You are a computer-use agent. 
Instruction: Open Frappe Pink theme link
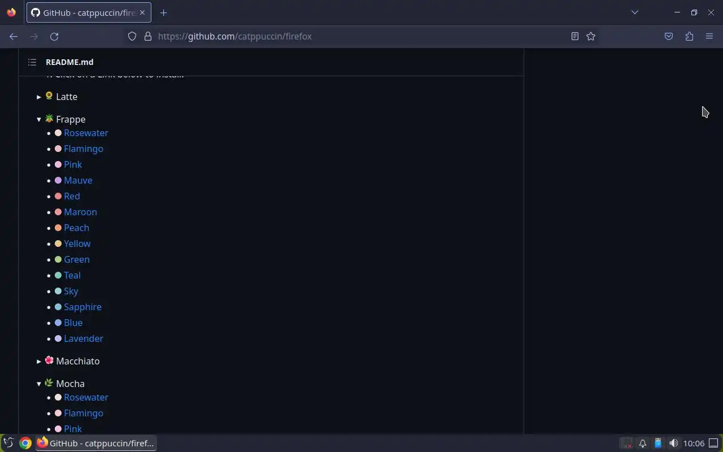pyautogui.click(x=73, y=164)
